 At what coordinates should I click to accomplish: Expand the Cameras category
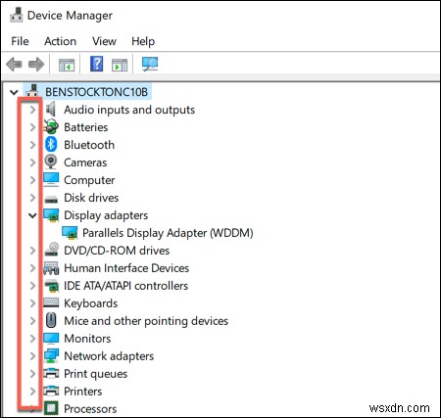(32, 163)
